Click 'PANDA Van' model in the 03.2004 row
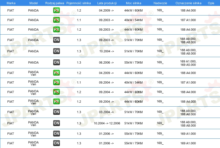The height and width of the screenshot is (148, 220). coord(33,112)
